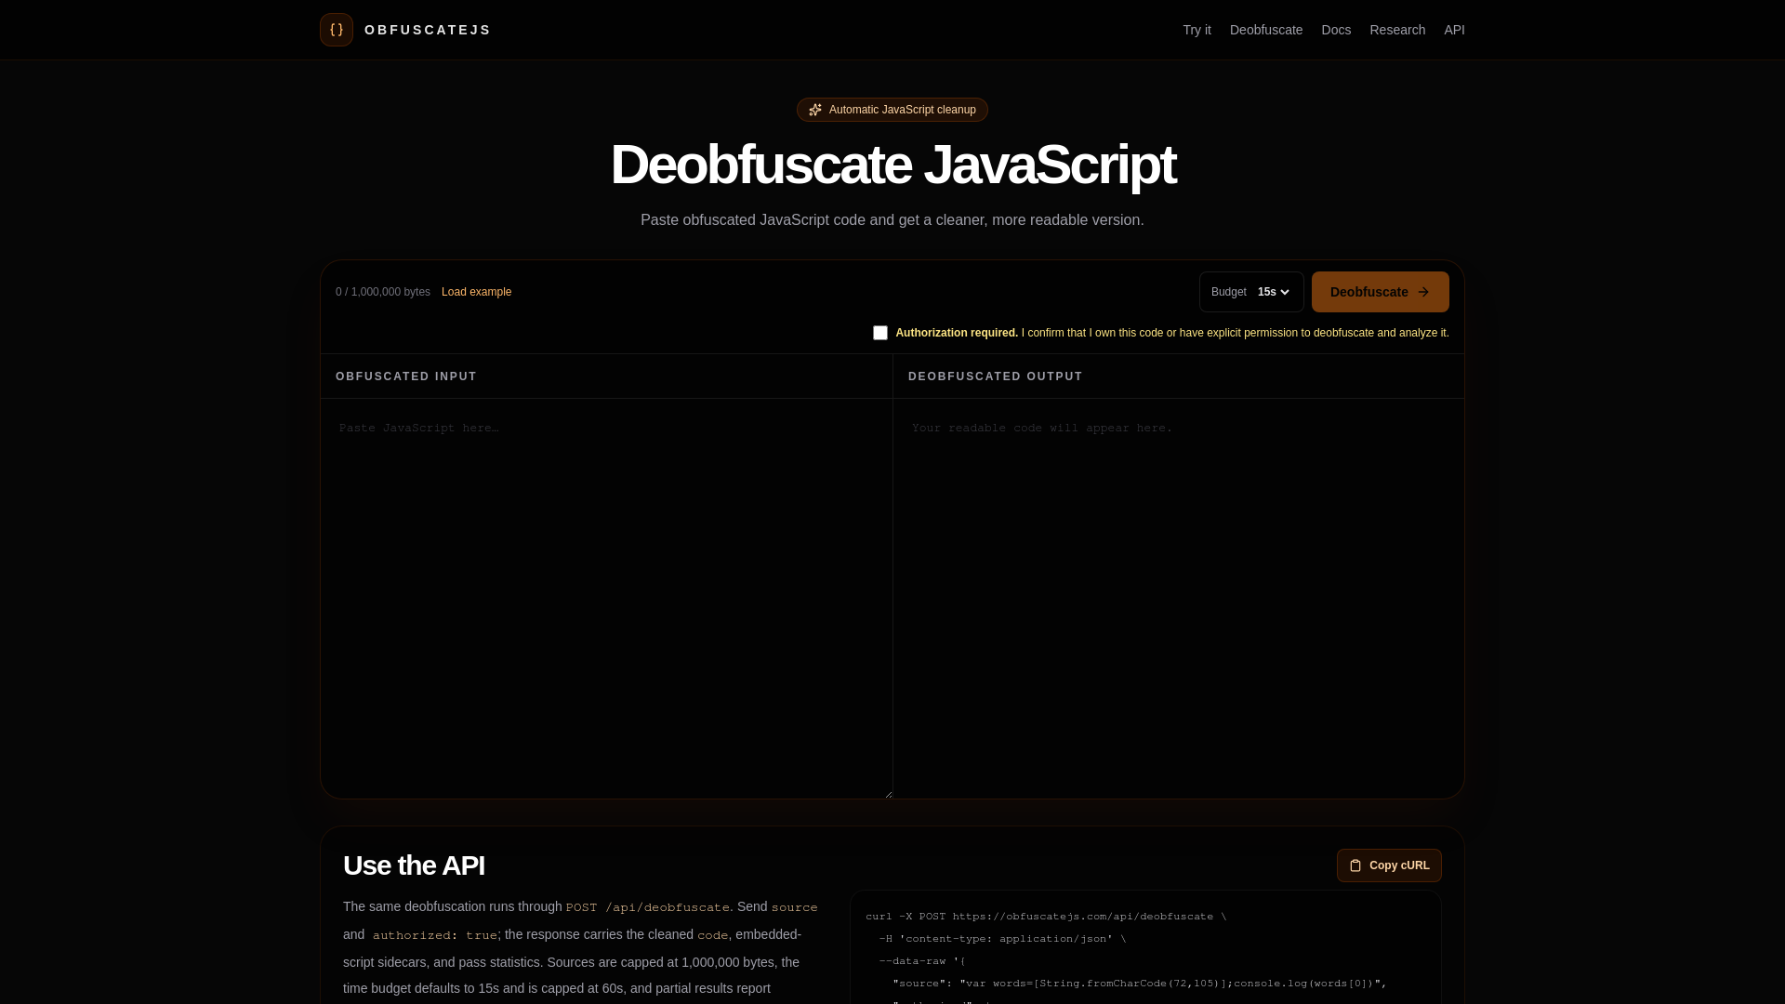Click the Deobfuscate JavaScript main title
The width and height of the screenshot is (1785, 1004).
point(892,165)
